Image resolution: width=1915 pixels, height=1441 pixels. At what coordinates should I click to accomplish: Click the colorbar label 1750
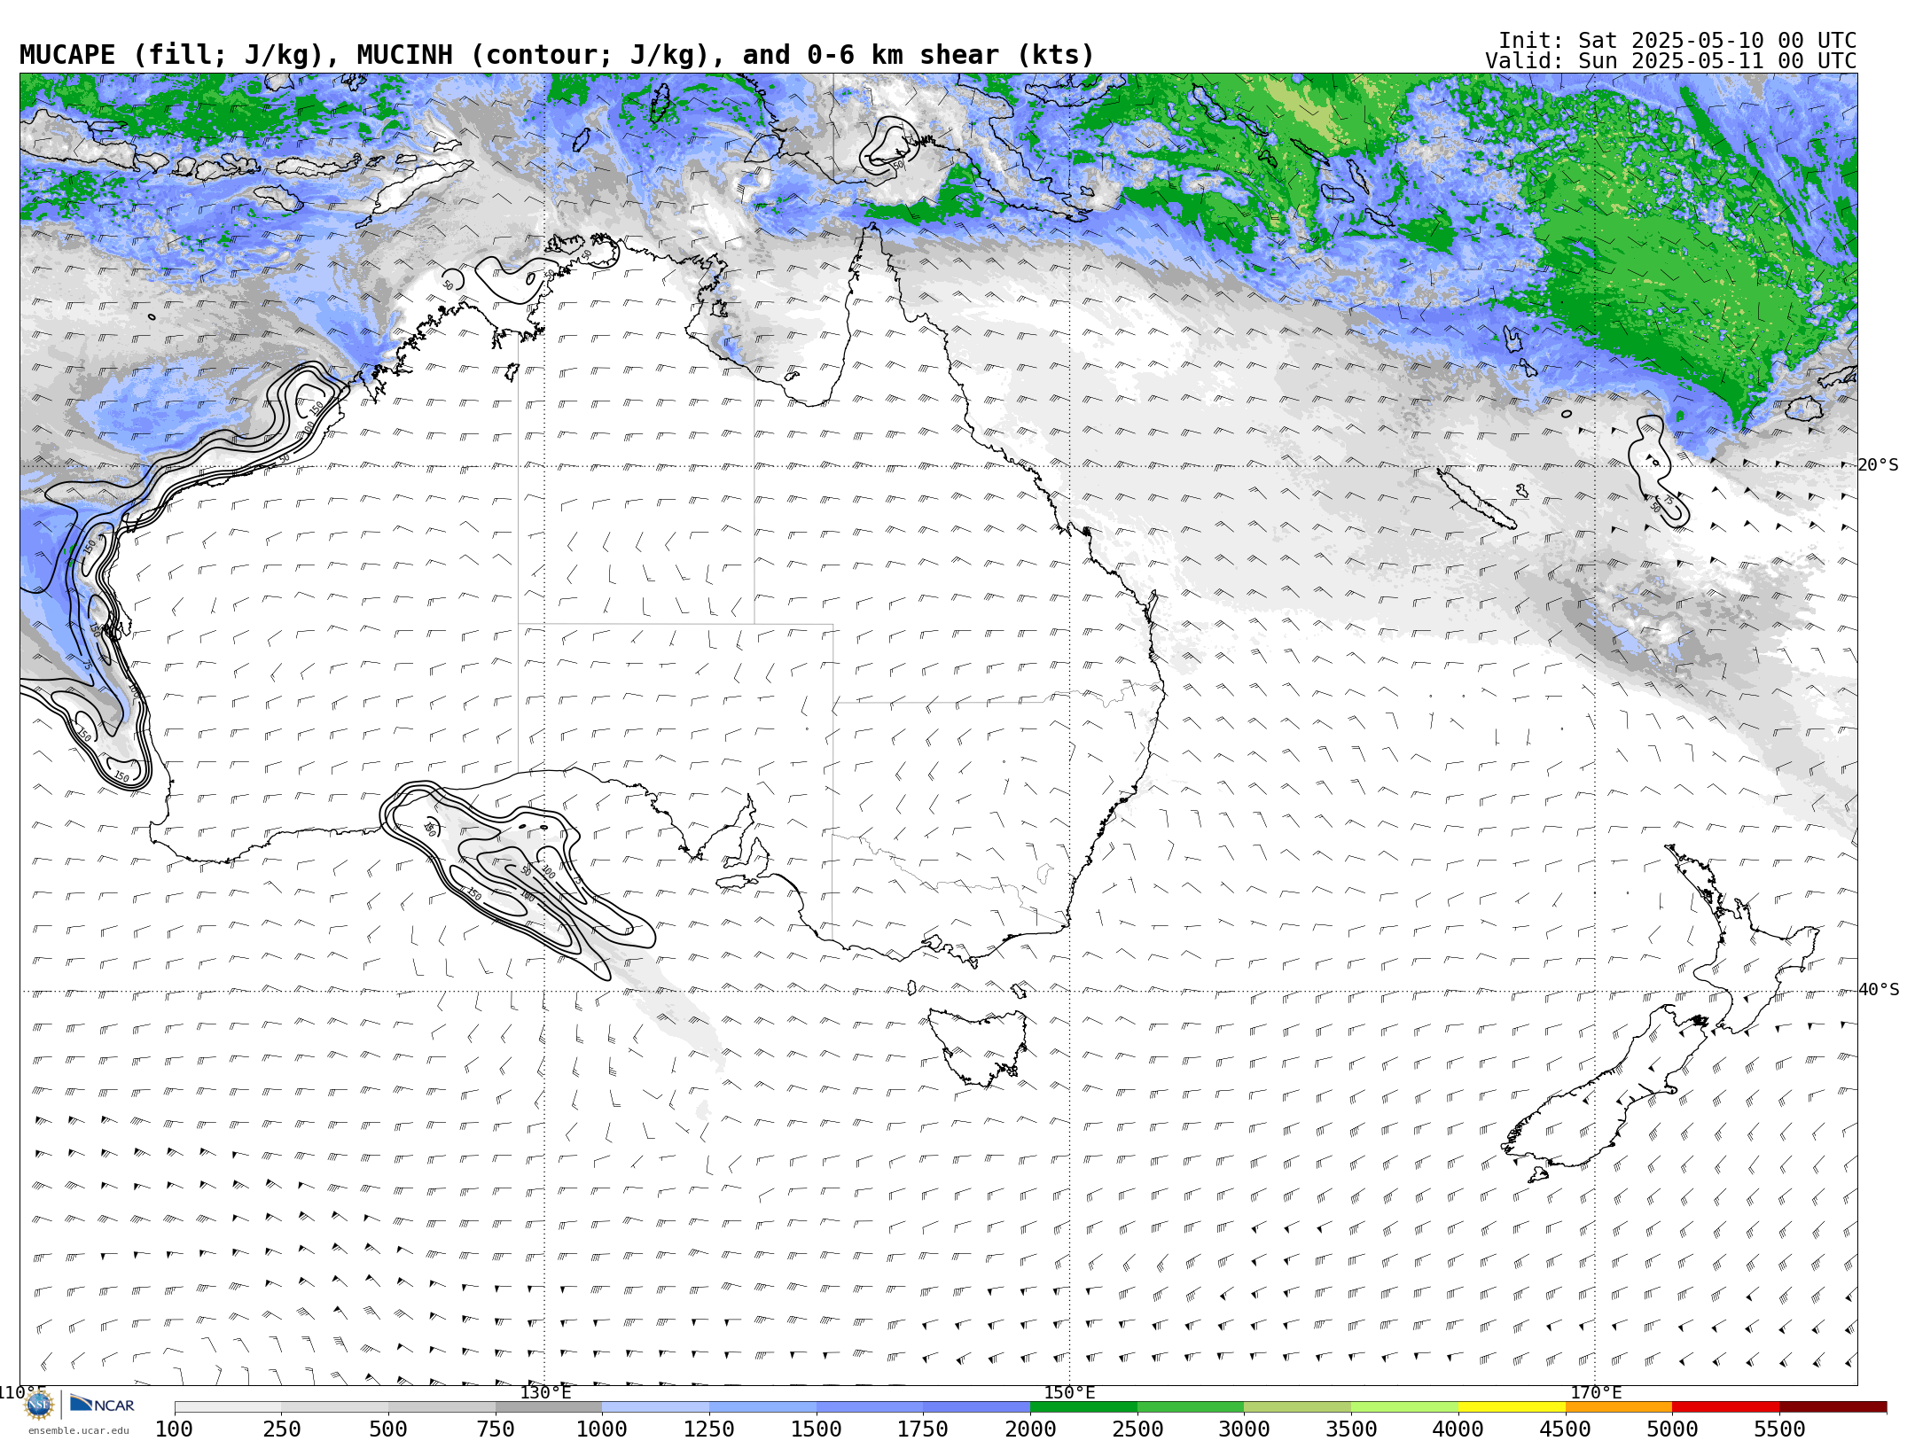pyautogui.click(x=923, y=1429)
